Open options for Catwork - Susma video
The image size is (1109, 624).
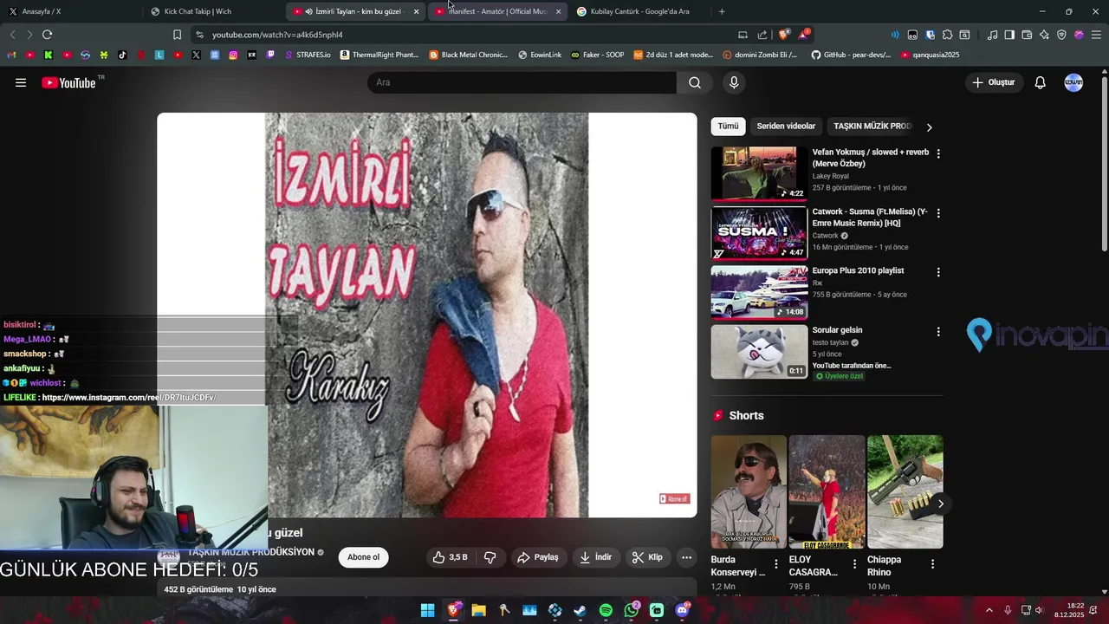937,212
